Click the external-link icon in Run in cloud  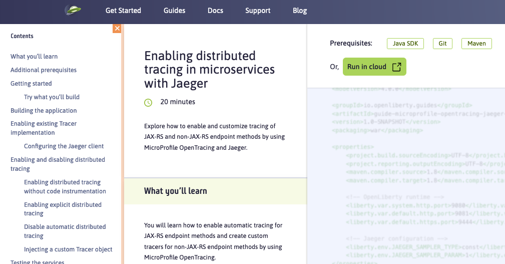point(396,67)
